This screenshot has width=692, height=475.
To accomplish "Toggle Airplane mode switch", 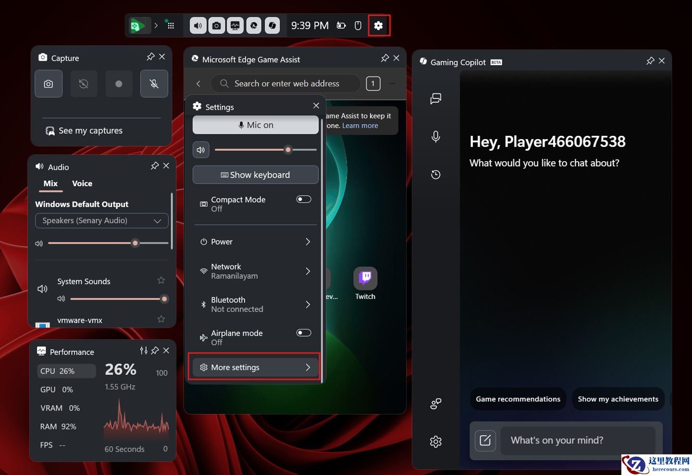I will (x=304, y=332).
